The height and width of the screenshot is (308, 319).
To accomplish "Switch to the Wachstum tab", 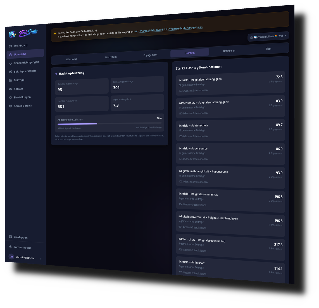I will pos(111,57).
